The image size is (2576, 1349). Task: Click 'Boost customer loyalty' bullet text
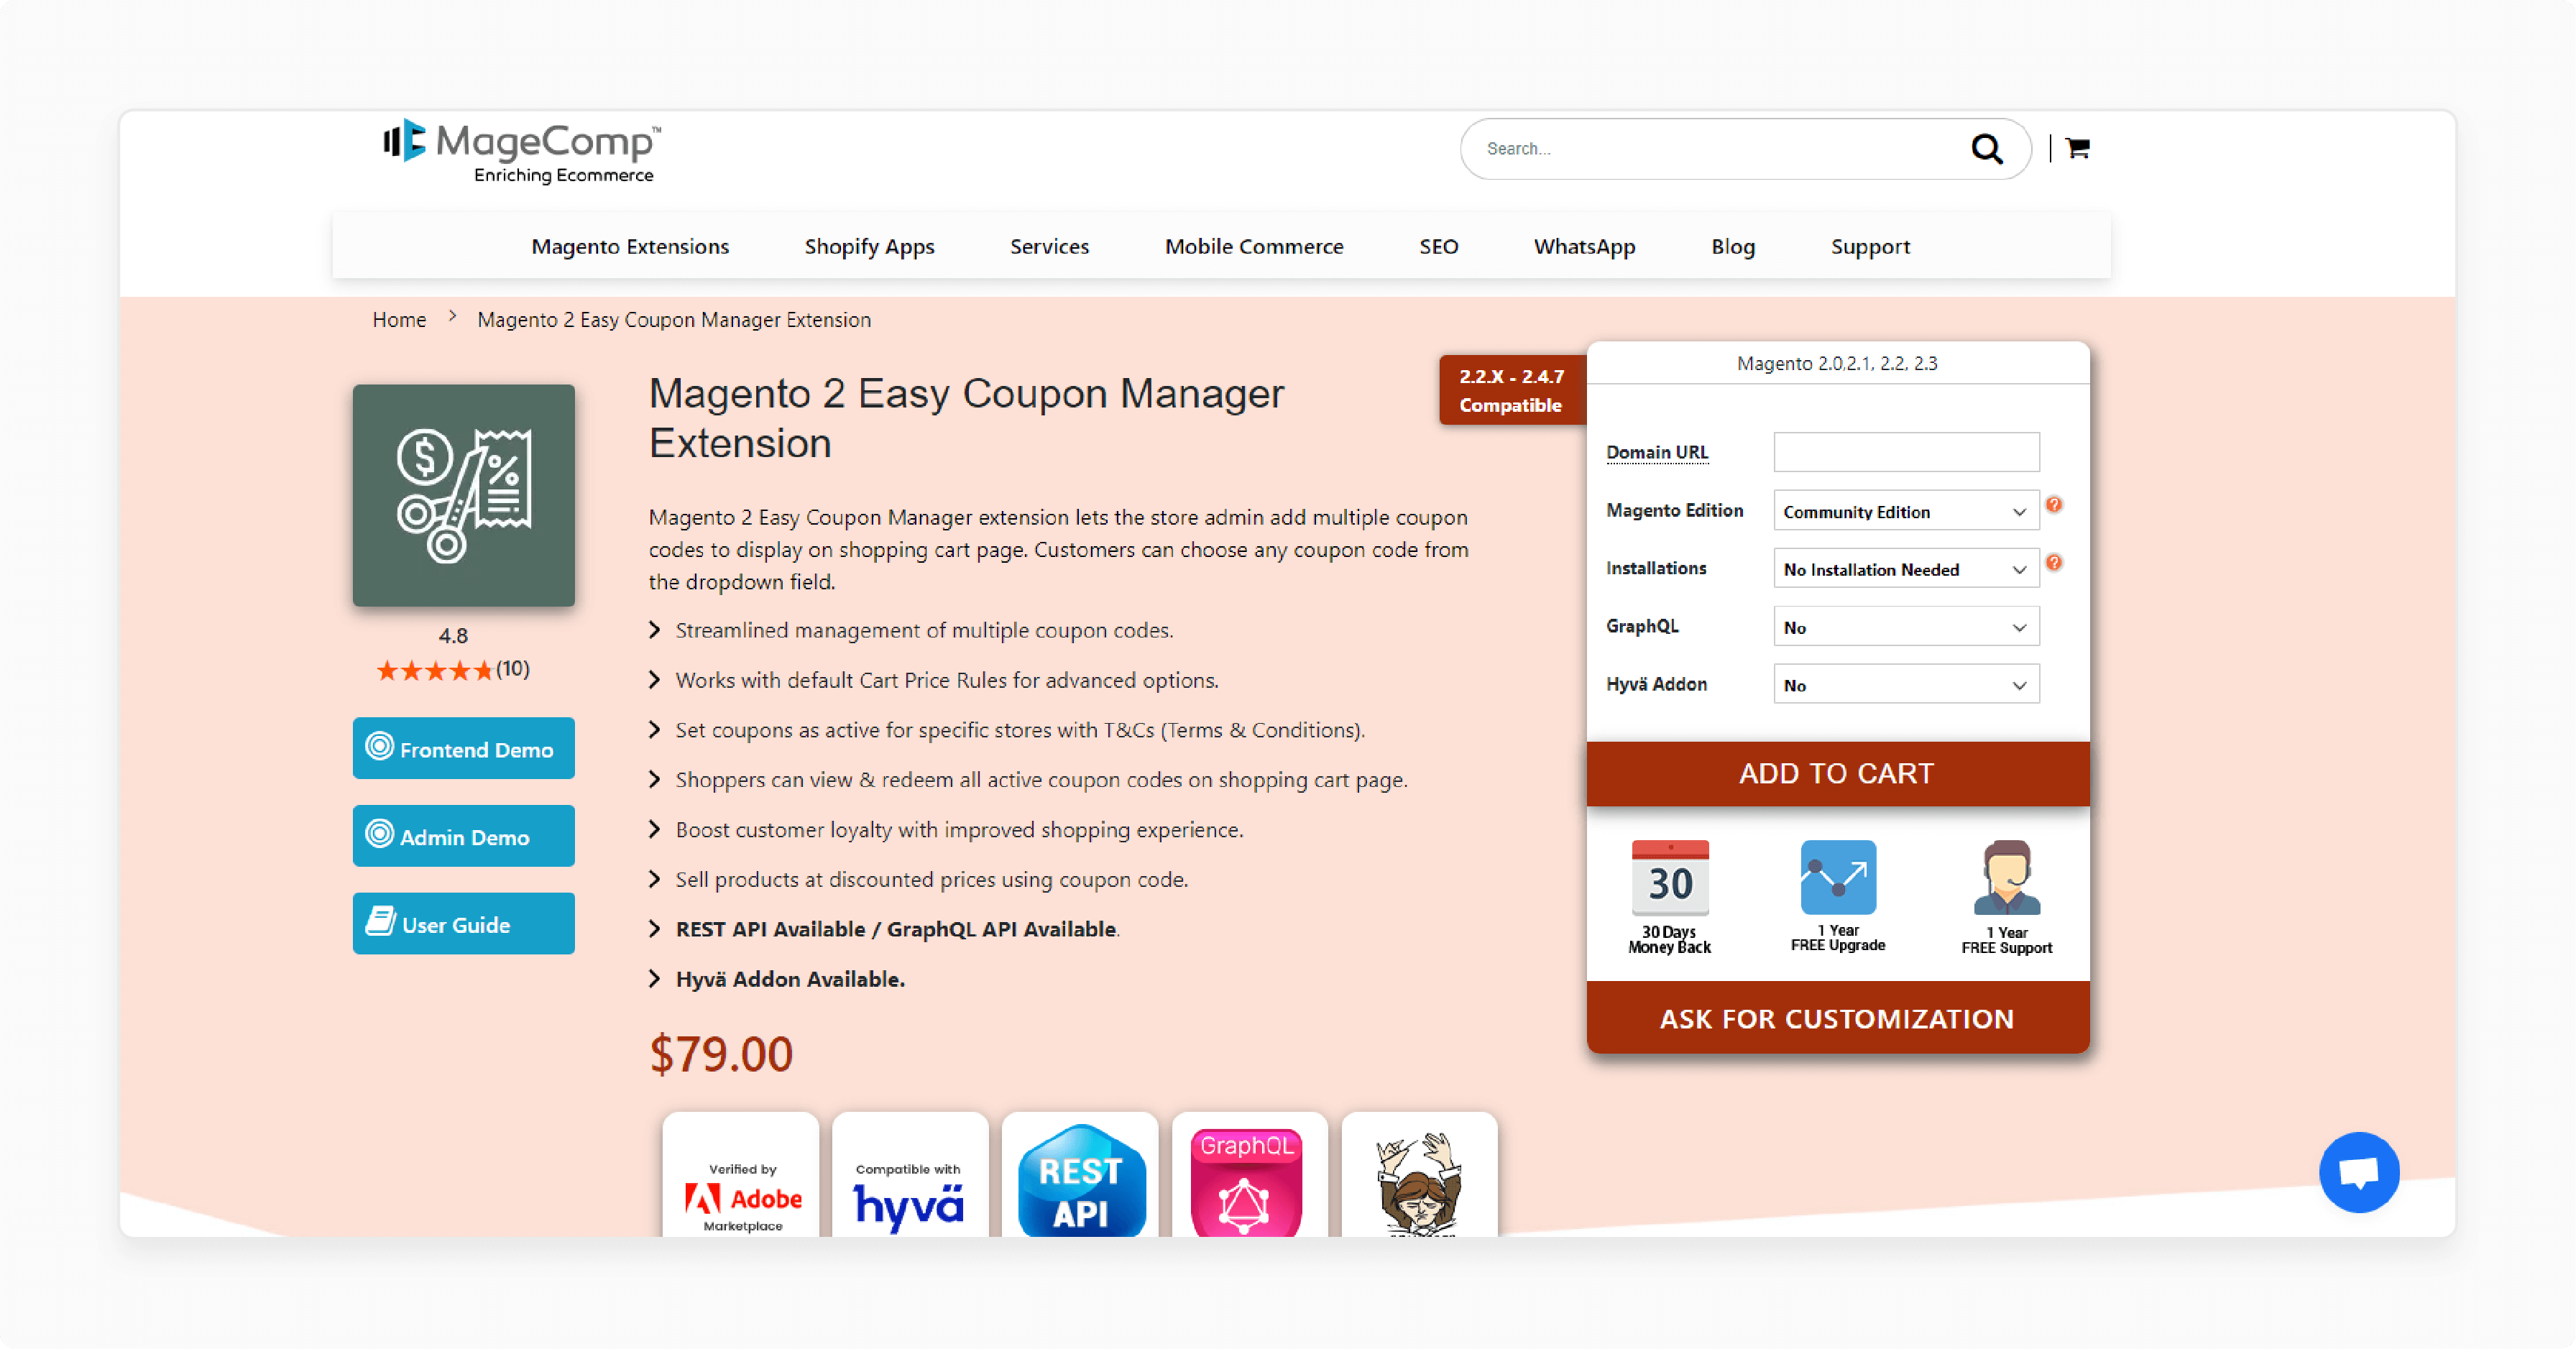(958, 830)
